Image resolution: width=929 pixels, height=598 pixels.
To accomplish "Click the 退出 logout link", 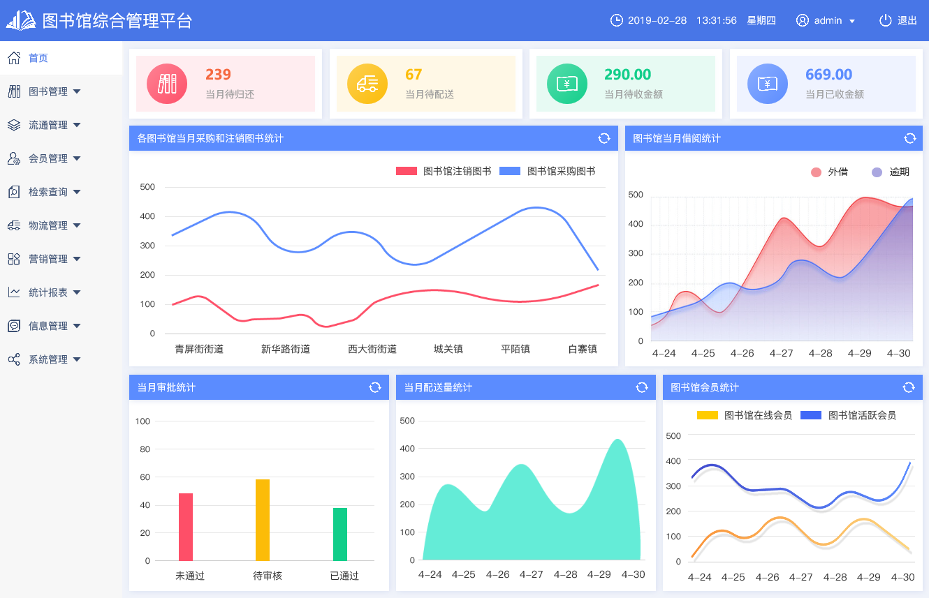I will tap(907, 20).
